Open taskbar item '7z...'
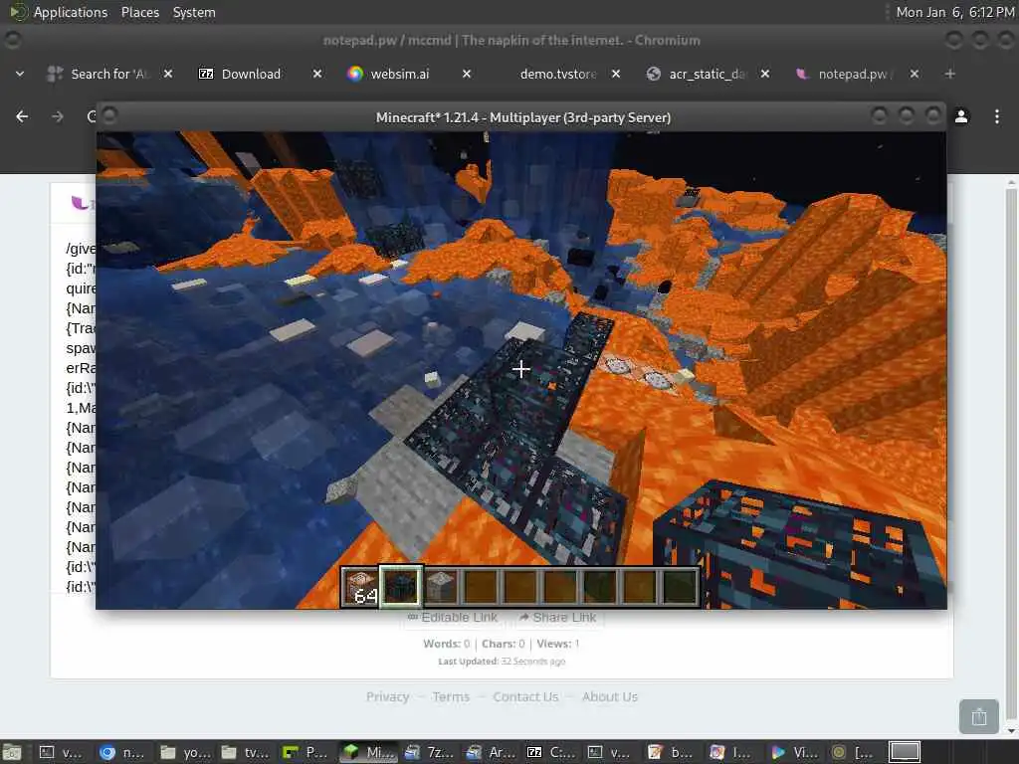The image size is (1019, 764). tap(428, 752)
